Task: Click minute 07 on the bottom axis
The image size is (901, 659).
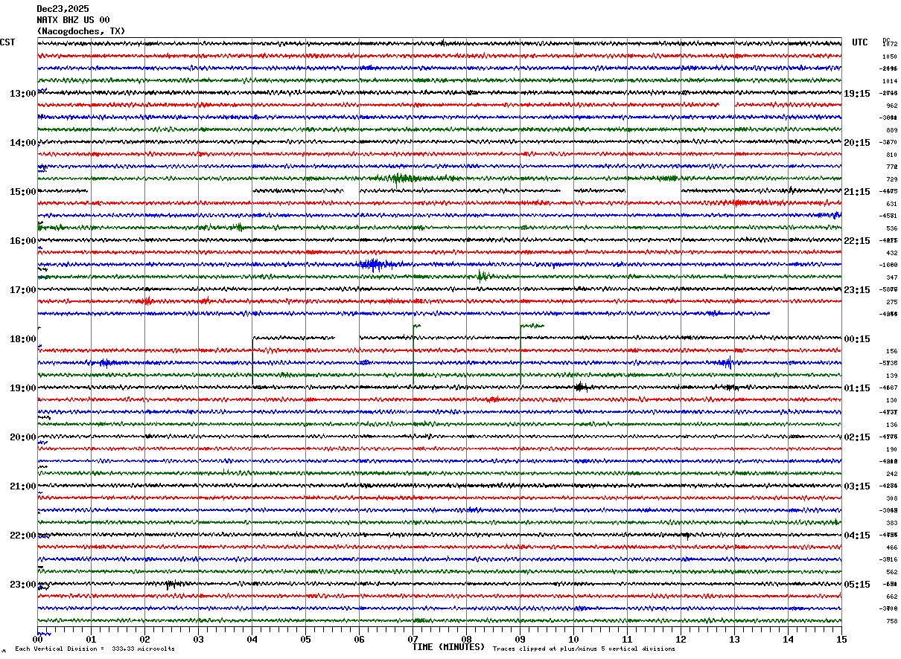Action: pos(413,640)
